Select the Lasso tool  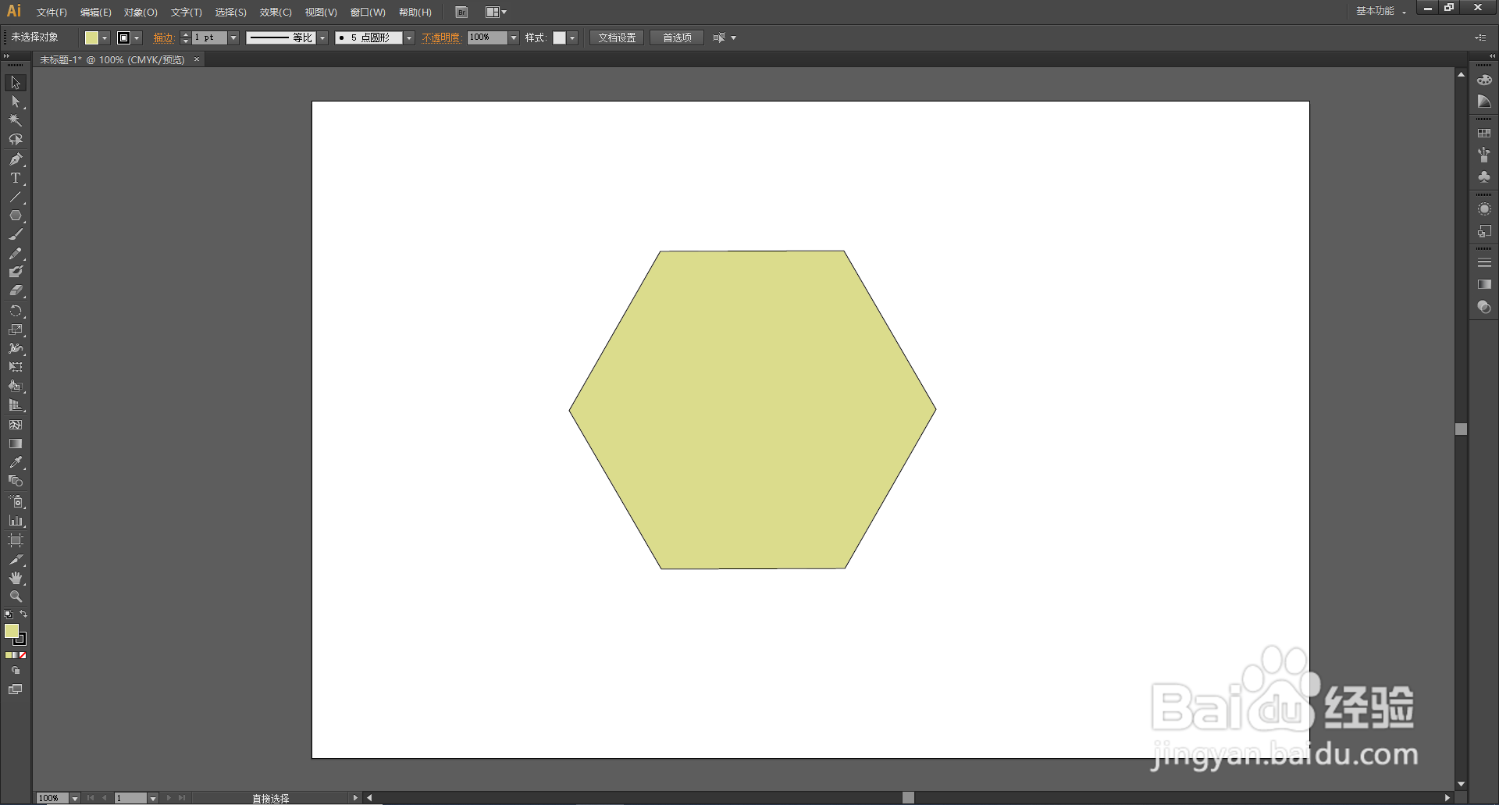point(16,140)
